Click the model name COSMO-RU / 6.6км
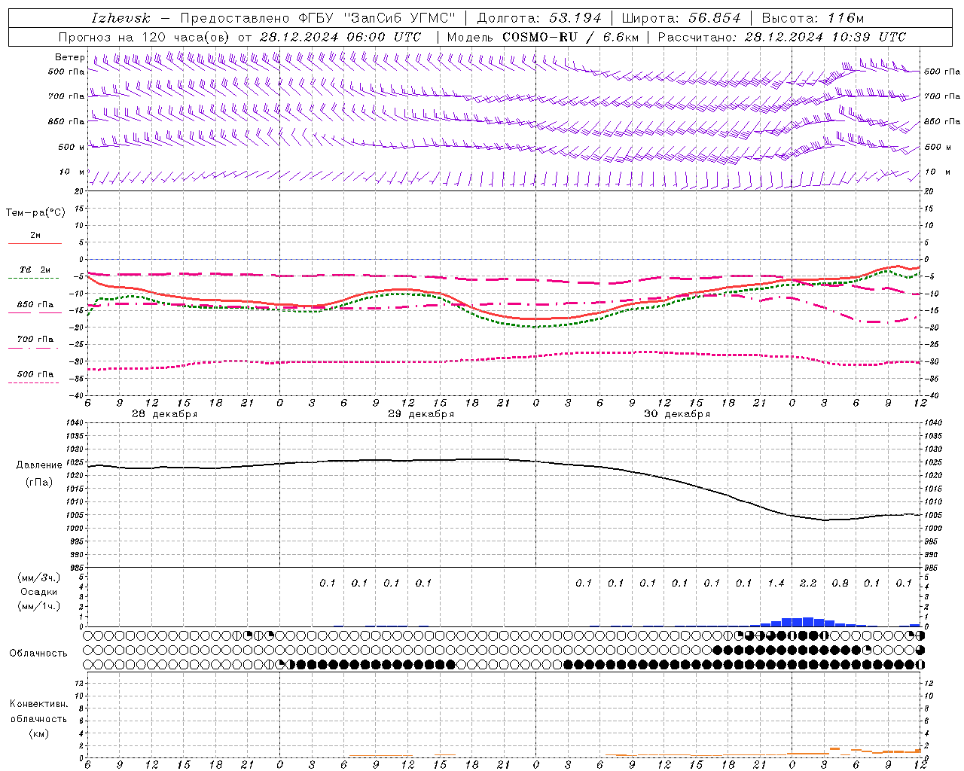The image size is (964, 771). pyautogui.click(x=570, y=37)
